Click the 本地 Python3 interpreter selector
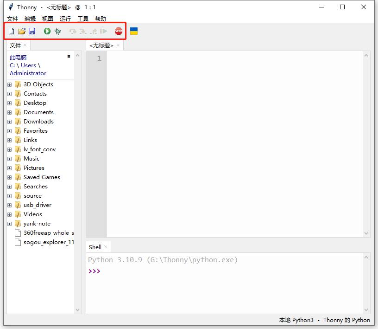This screenshot has height=329, width=378. click(296, 320)
